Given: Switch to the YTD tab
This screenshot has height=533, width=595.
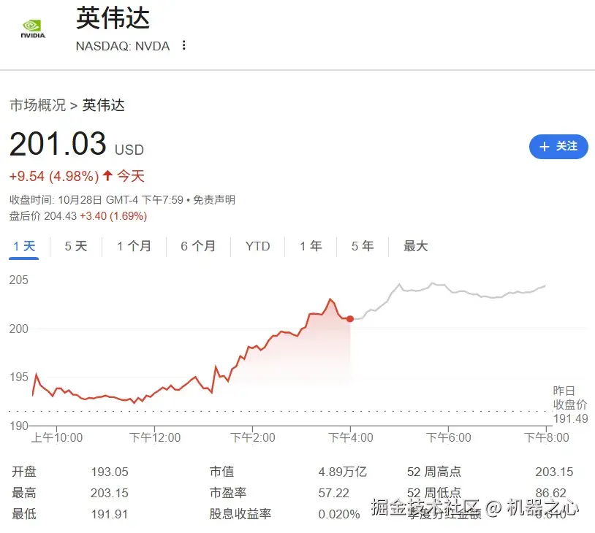Looking at the screenshot, I should (x=257, y=246).
